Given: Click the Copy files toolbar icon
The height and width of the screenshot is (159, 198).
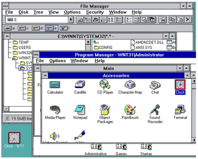Looking at the screenshot, I should point(172,20).
